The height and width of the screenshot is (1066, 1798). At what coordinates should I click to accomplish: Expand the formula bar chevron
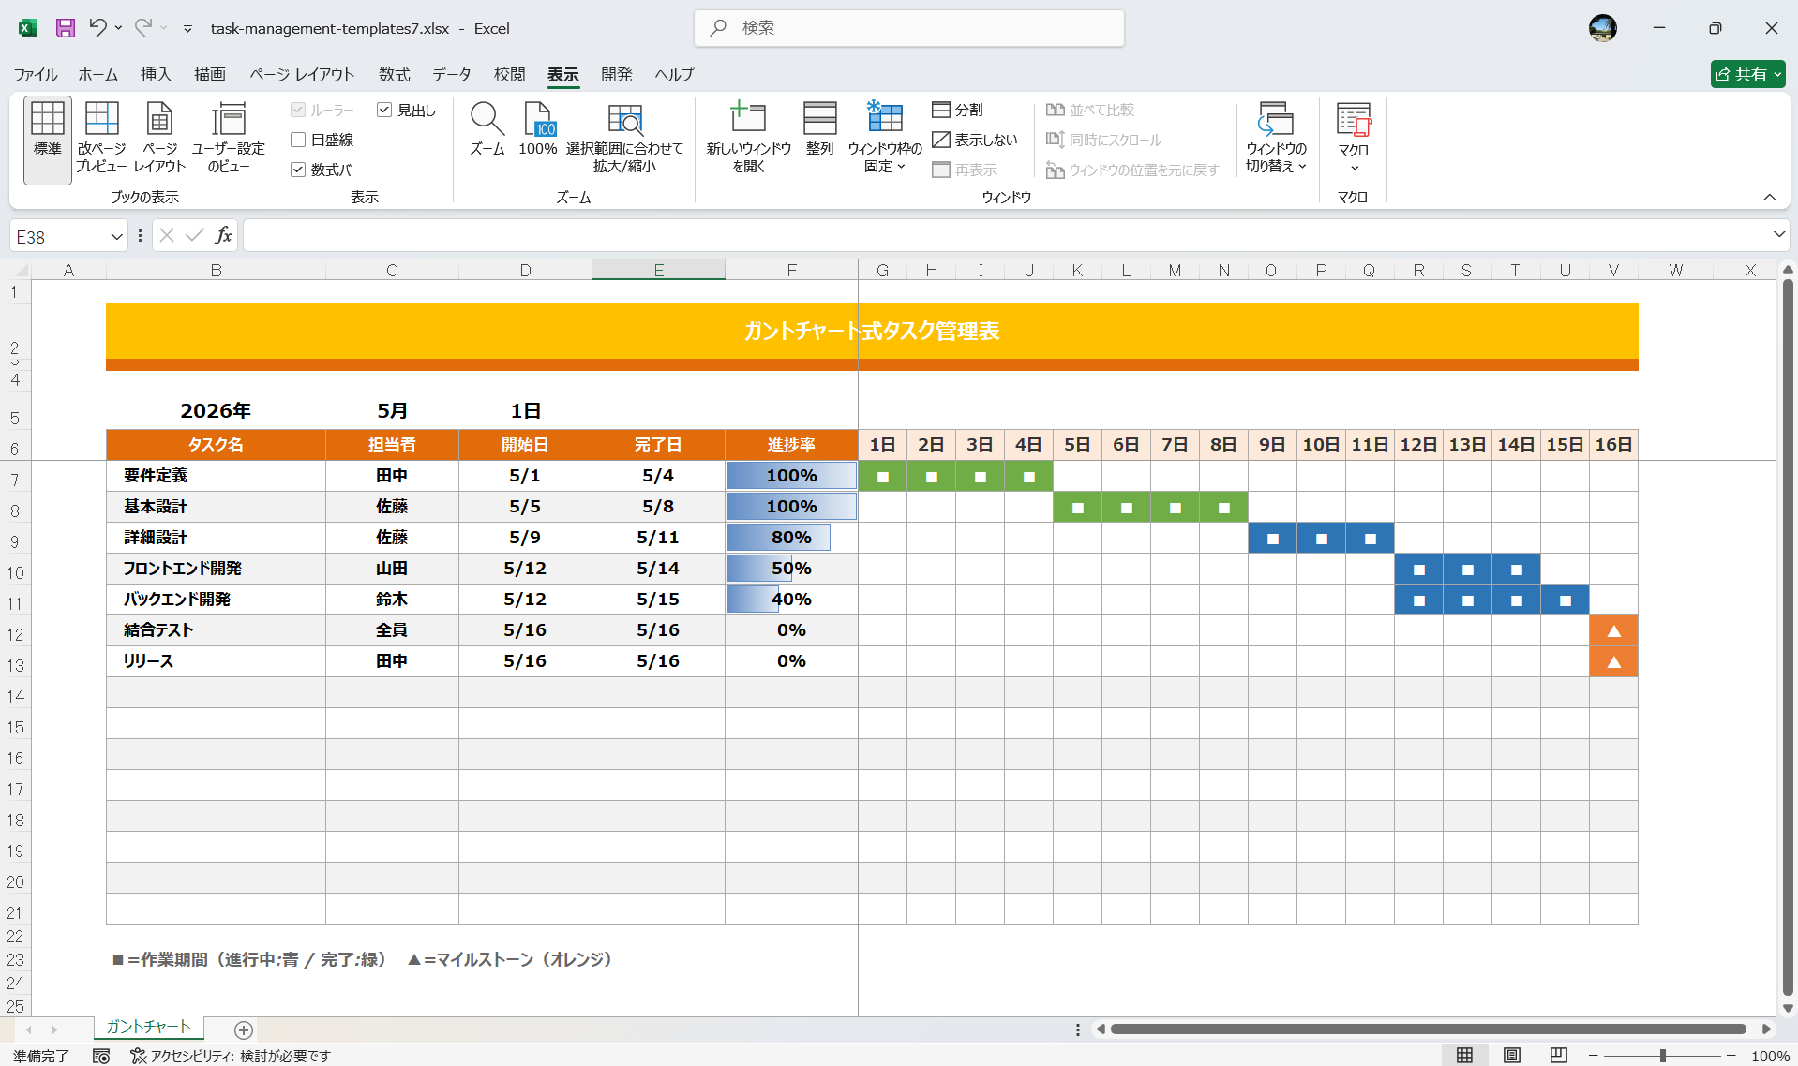pyautogui.click(x=1778, y=235)
